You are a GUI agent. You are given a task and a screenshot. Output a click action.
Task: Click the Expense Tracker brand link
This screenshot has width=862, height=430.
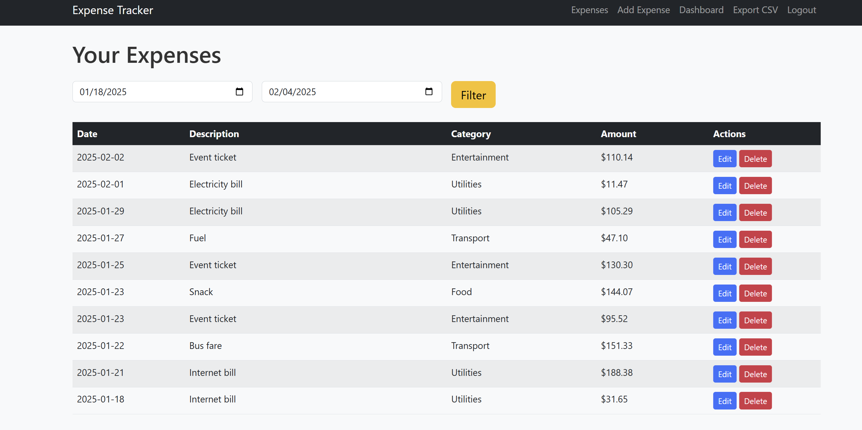click(113, 10)
